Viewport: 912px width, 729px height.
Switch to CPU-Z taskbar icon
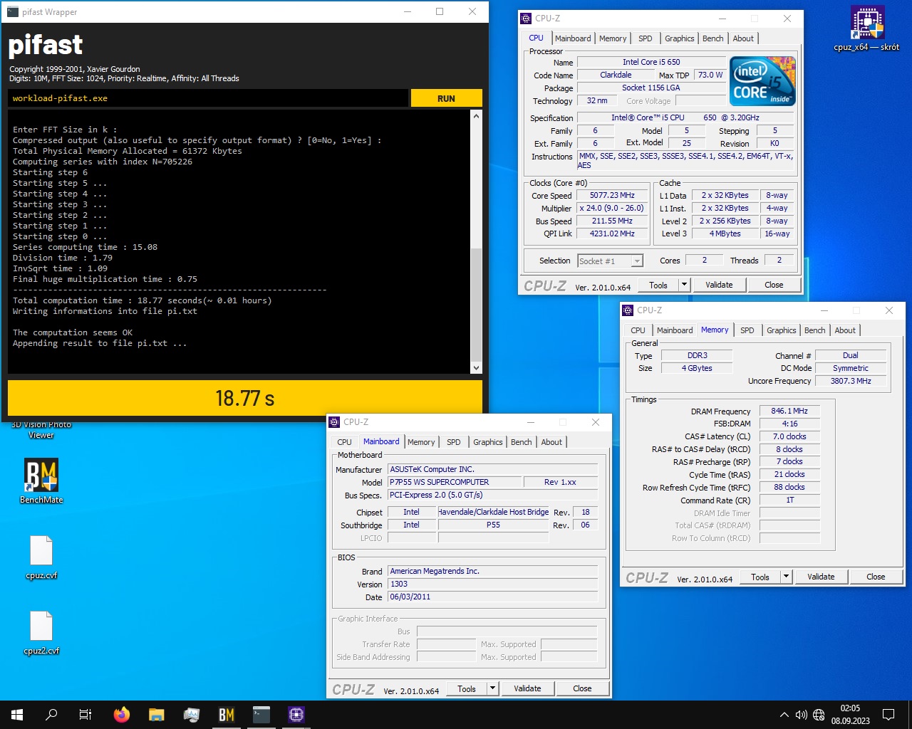click(x=296, y=715)
